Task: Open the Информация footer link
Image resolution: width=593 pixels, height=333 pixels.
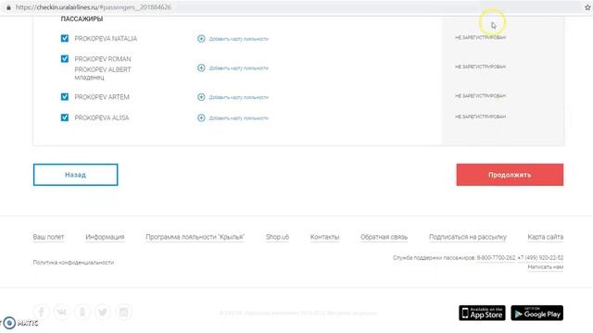Action: (x=105, y=237)
